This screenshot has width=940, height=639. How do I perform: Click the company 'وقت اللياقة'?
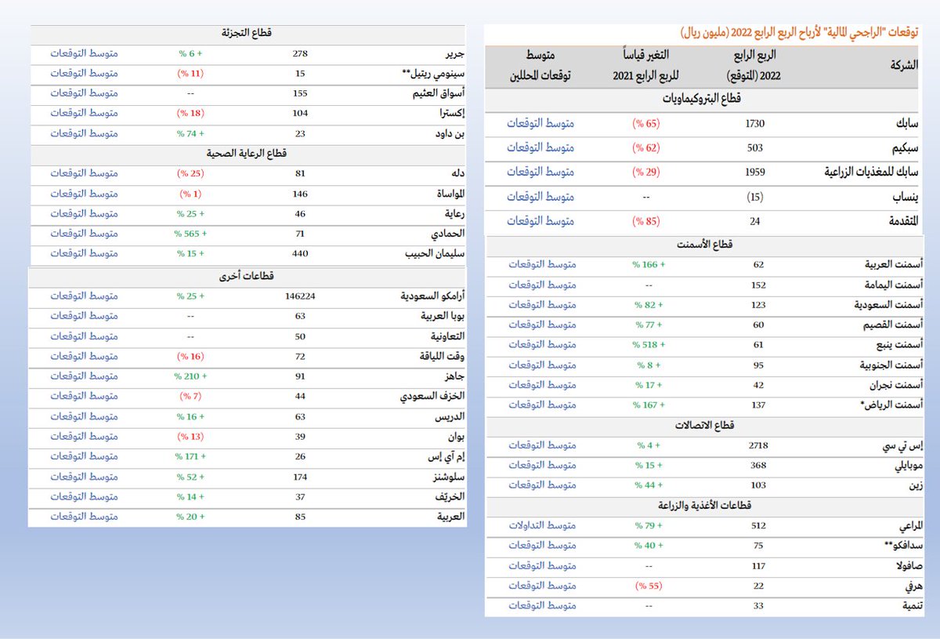pos(442,356)
